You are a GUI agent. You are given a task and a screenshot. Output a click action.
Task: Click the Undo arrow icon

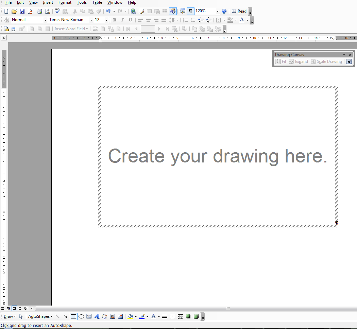pyautogui.click(x=108, y=11)
